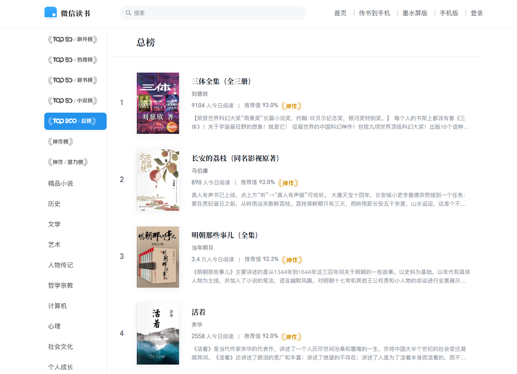Click the search magnifier icon

point(128,13)
